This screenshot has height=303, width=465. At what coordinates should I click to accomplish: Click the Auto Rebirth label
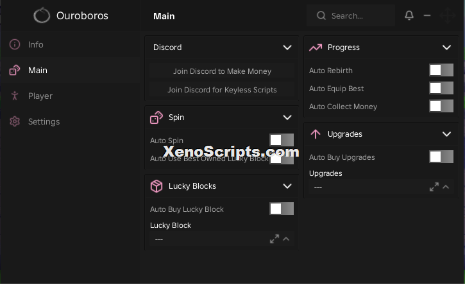coord(331,71)
